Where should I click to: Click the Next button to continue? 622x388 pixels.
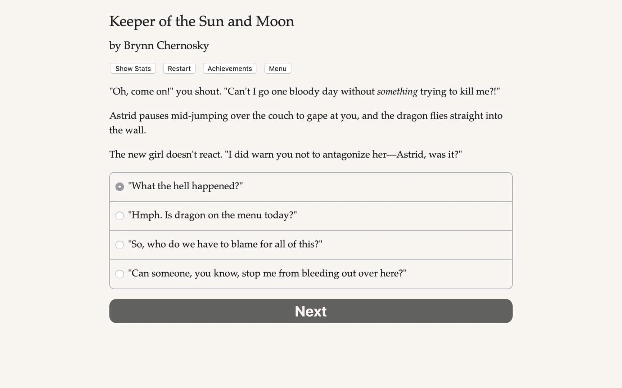311,311
